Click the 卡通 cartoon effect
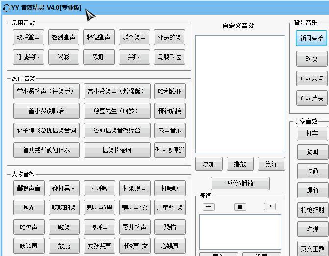Image resolution: width=329 pixels, height=256 pixels. (313, 171)
